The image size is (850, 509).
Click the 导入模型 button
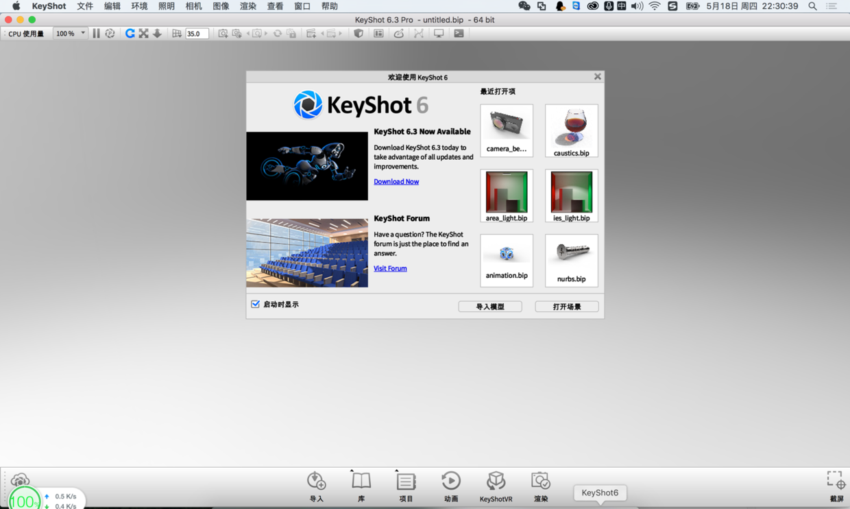click(490, 307)
